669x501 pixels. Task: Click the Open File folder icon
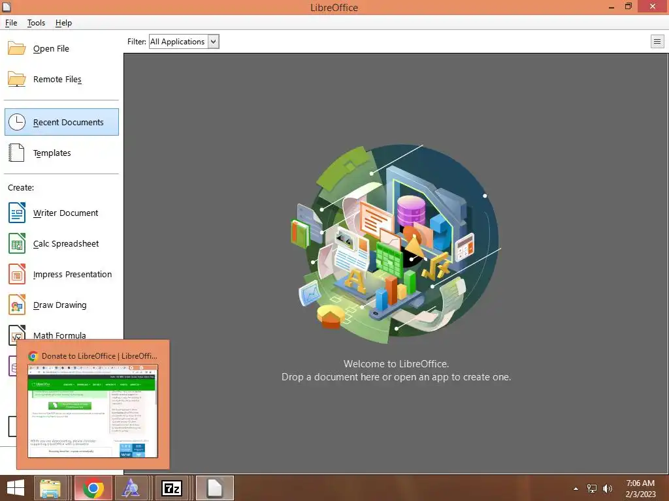[16, 48]
